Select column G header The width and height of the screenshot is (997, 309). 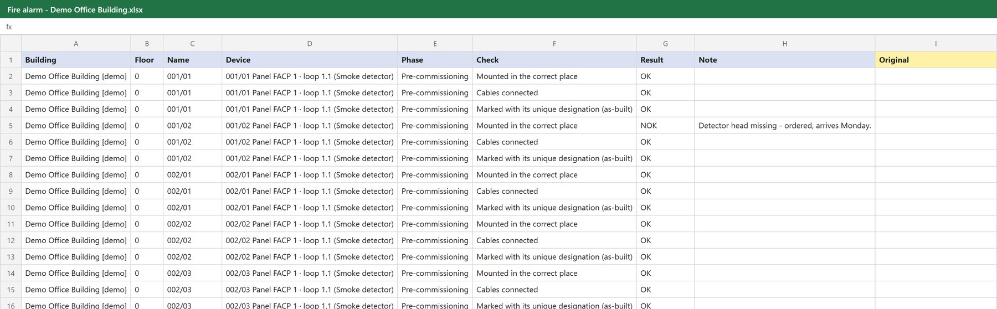(665, 44)
